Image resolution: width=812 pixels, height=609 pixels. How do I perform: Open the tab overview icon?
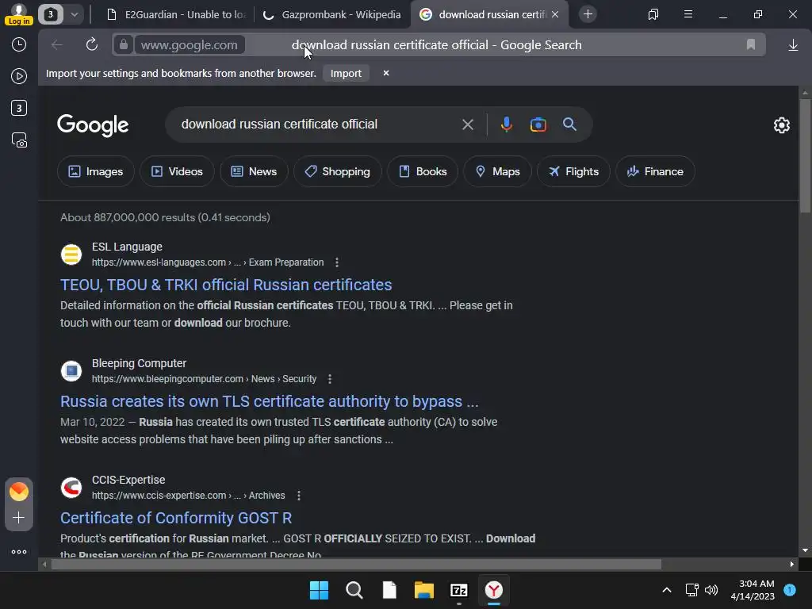point(653,14)
